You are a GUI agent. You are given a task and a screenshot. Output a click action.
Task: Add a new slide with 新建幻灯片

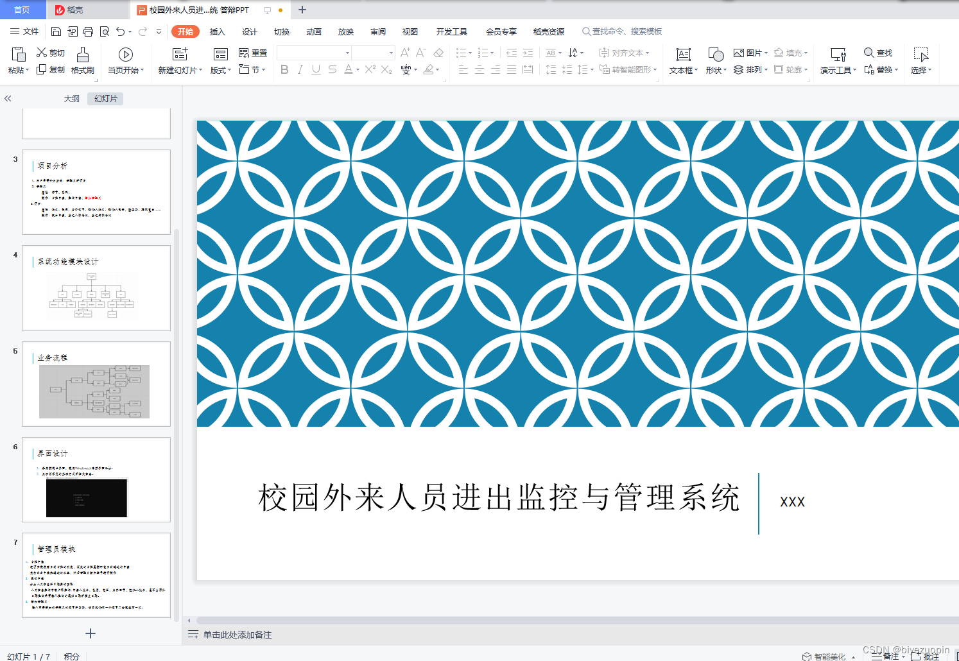click(180, 61)
